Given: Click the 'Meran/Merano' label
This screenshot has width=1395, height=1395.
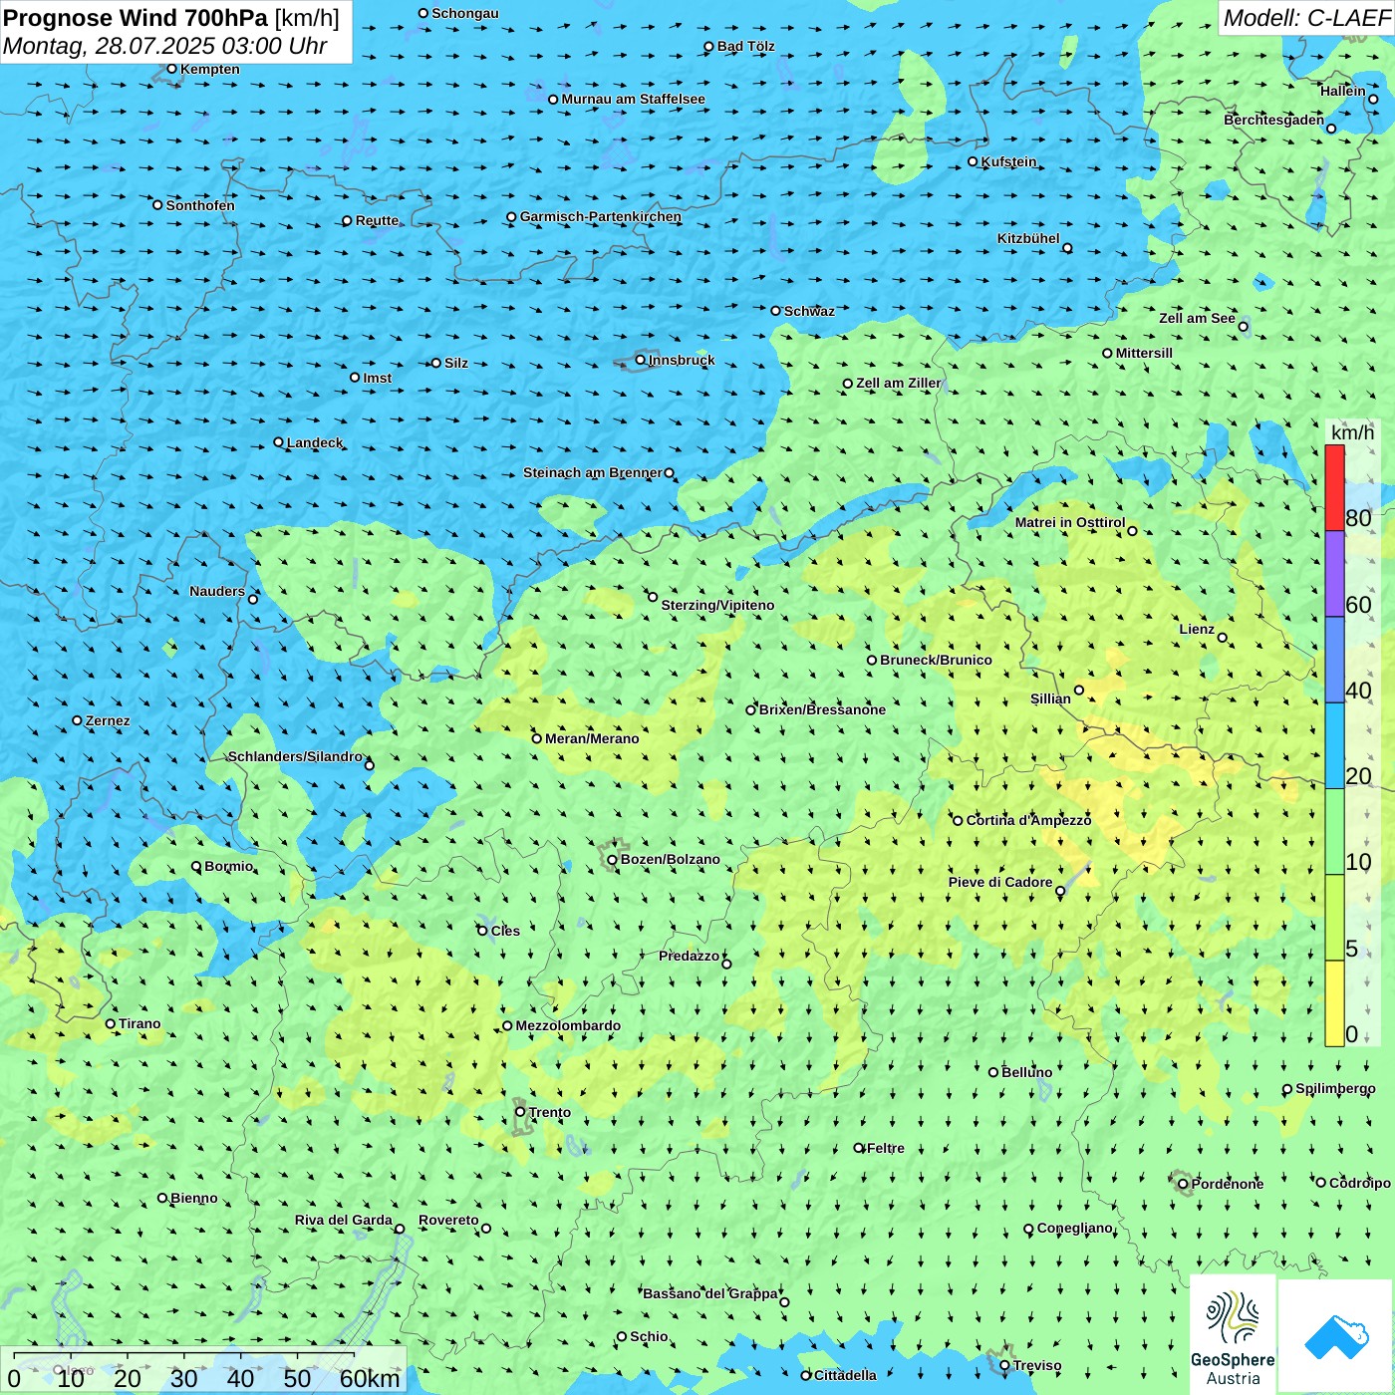Looking at the screenshot, I should click(x=592, y=738).
